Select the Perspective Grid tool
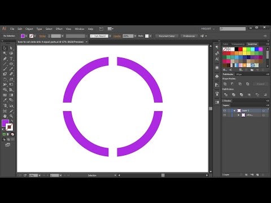Image resolution: width=271 pixels, height=203 pixels. pos(11,90)
